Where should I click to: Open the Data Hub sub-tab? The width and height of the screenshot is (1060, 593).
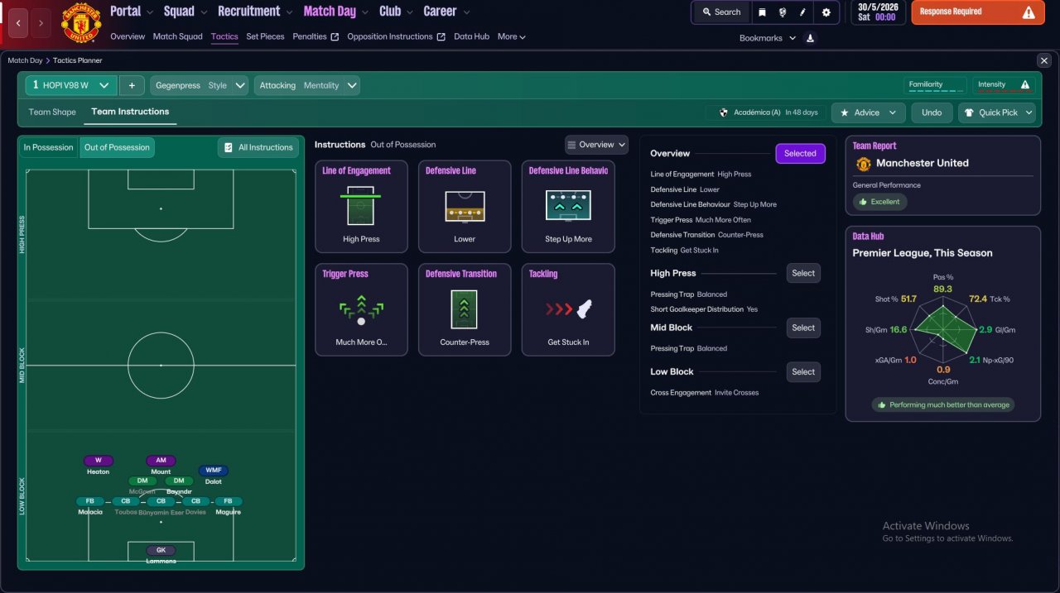(x=472, y=37)
